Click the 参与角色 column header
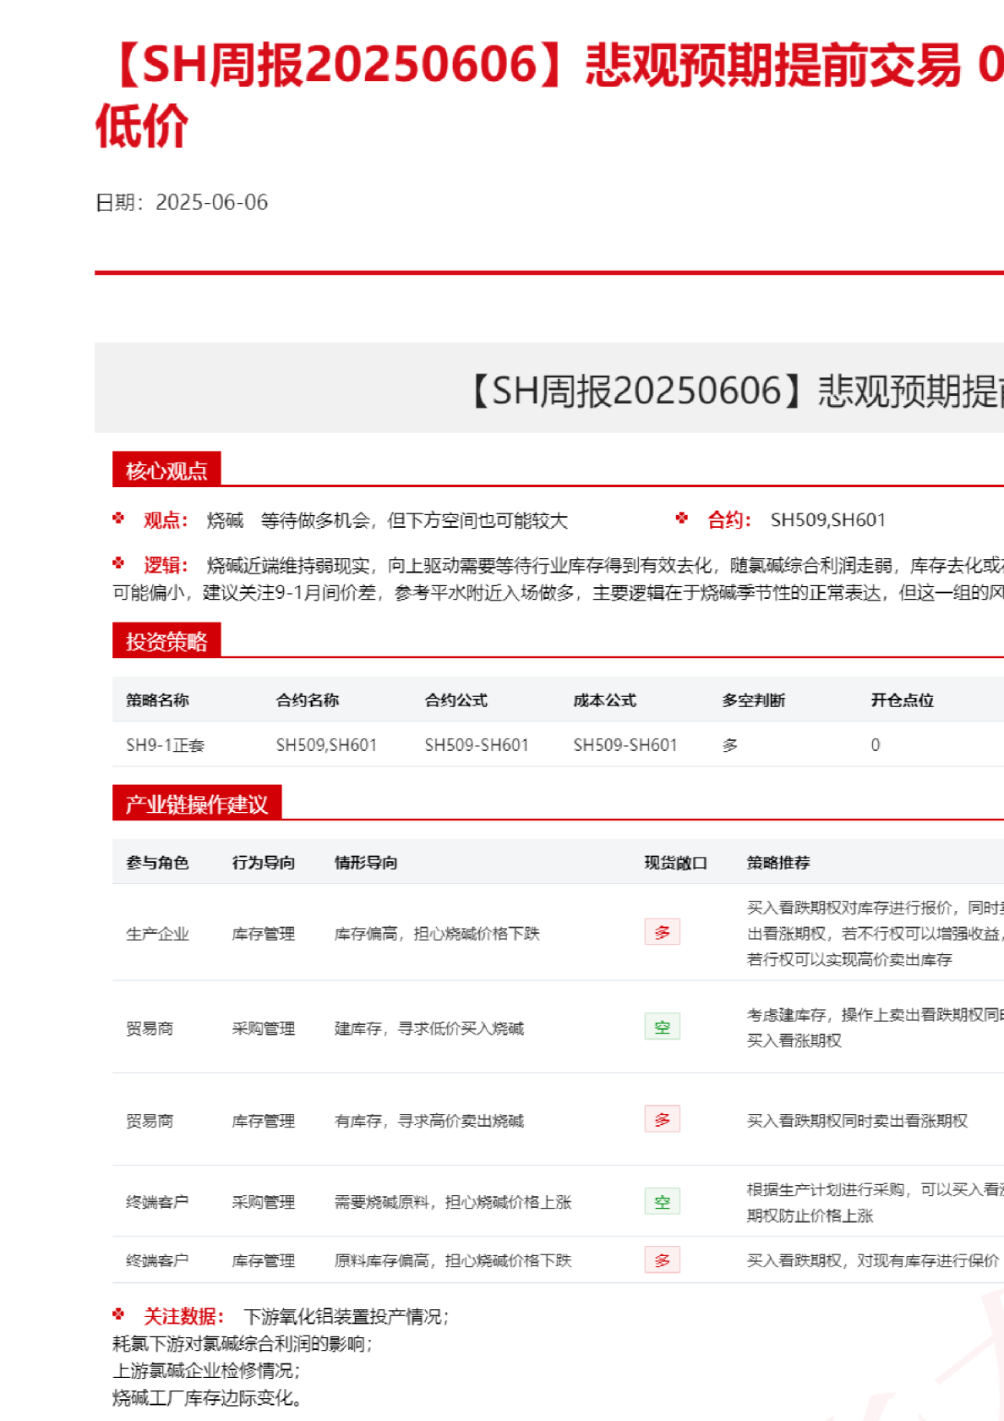The height and width of the screenshot is (1421, 1004). click(157, 863)
